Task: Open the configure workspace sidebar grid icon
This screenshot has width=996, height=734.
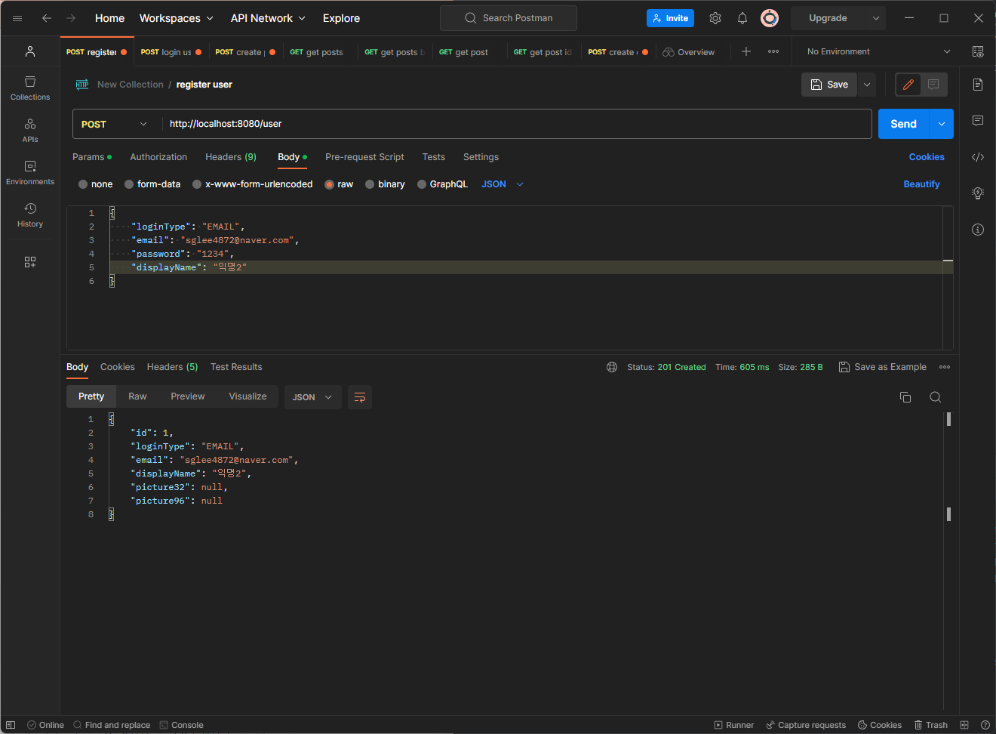Action: tap(30, 262)
